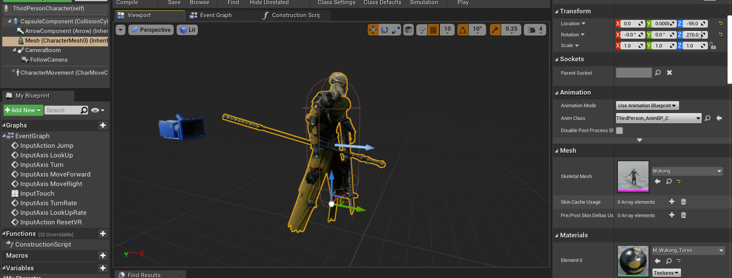Toggle grid snapping icon
Viewport: 732px width, 278px height.
[433, 30]
